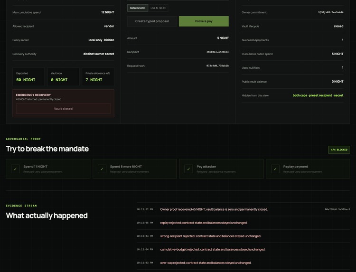Click the 'wrong-recipient rejected' log entry

click(x=210, y=236)
